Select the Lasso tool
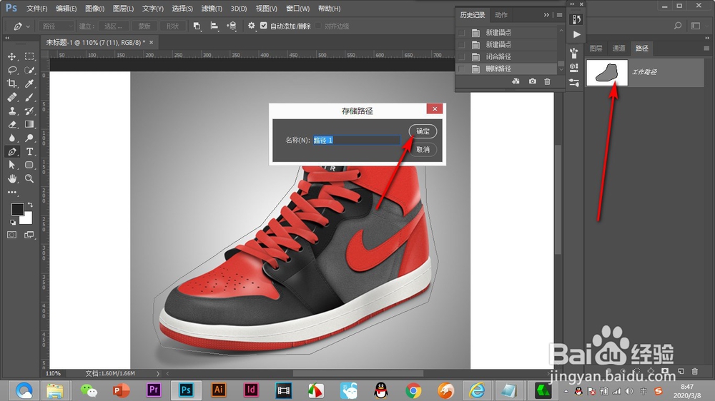The width and height of the screenshot is (715, 401). (12, 70)
